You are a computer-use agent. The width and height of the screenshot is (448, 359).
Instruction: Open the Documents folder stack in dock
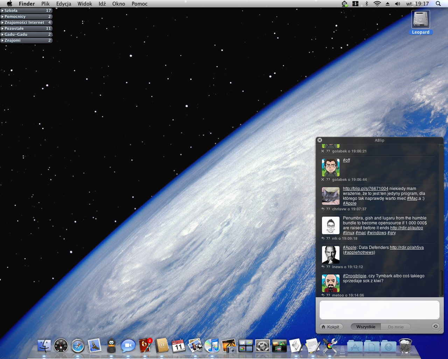372,346
